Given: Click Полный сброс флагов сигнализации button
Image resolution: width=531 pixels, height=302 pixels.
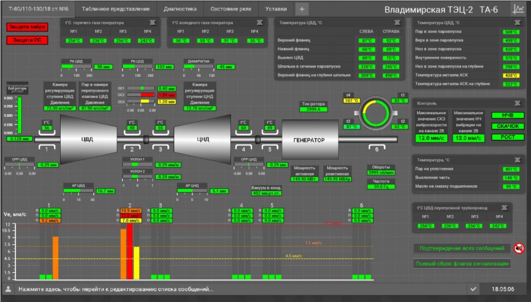Looking at the screenshot, I should (462, 264).
